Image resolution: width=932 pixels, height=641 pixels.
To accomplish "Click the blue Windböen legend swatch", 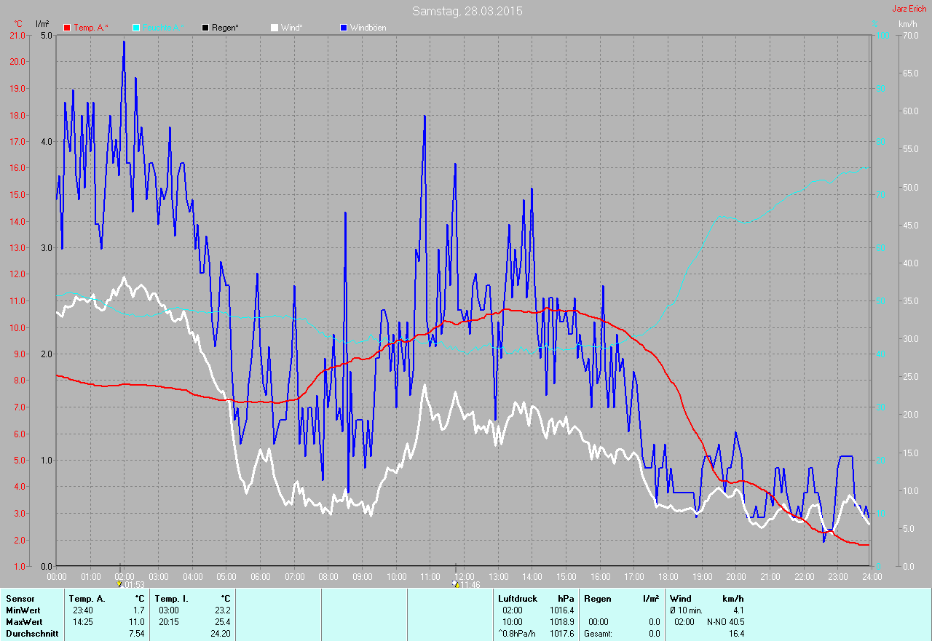I will click(x=344, y=28).
